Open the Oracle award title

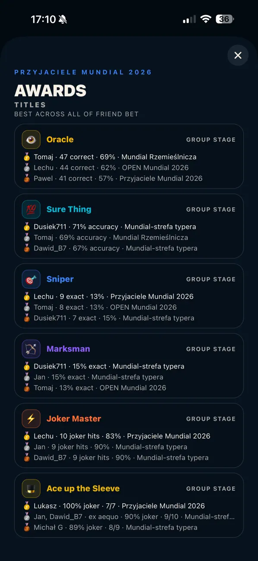click(60, 139)
